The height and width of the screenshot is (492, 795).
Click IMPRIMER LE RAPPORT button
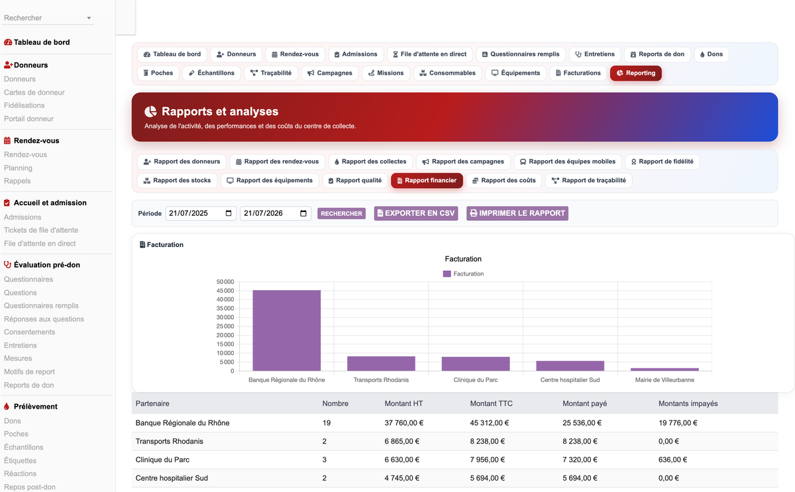coord(517,213)
